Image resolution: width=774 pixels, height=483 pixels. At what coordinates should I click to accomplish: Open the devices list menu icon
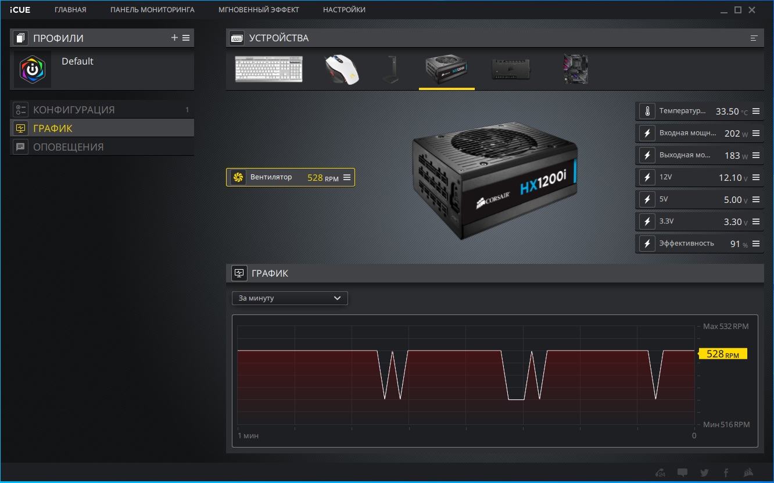(754, 38)
